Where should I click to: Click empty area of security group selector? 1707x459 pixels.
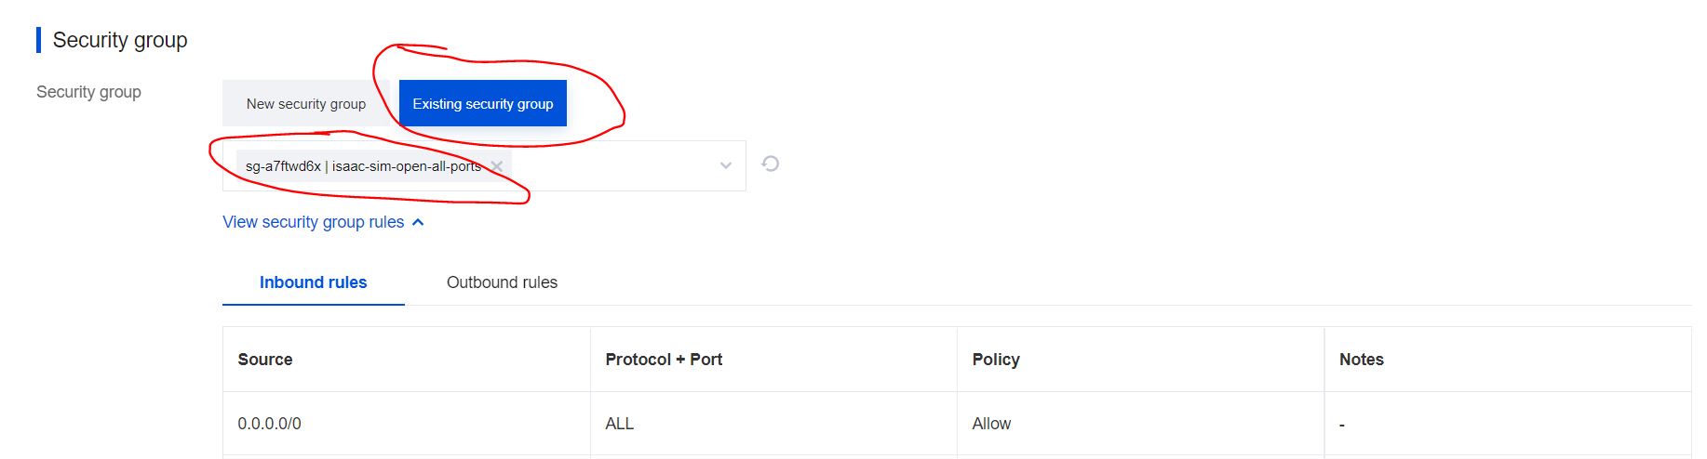coord(614,166)
